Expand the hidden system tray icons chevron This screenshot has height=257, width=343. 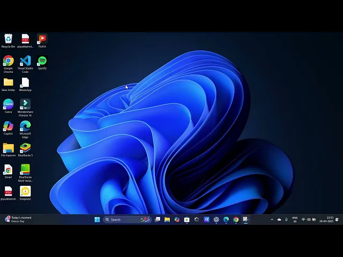click(272, 220)
